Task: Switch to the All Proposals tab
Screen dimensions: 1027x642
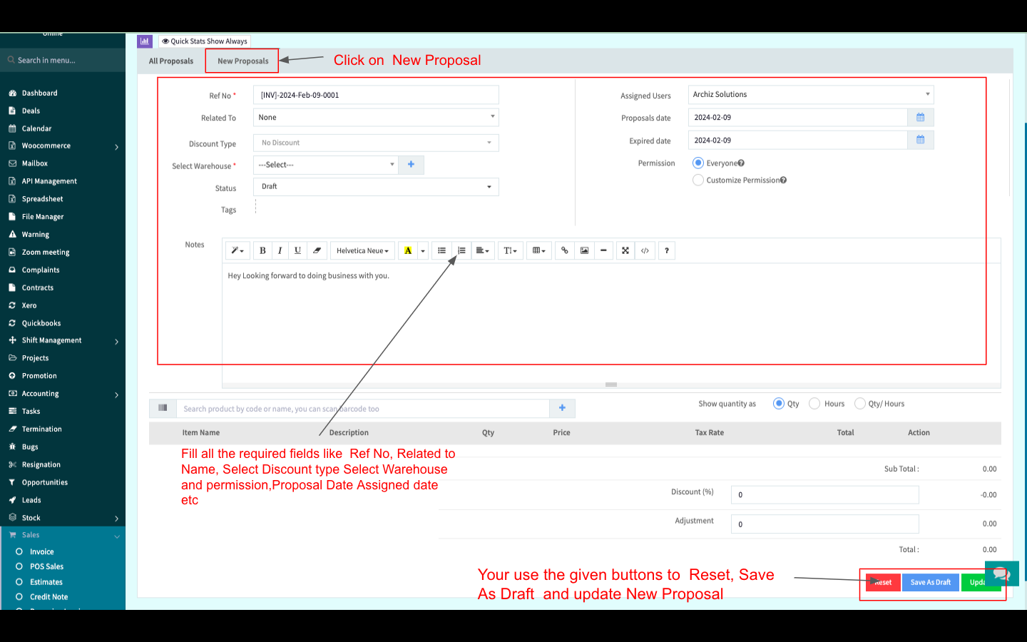Action: (x=171, y=61)
